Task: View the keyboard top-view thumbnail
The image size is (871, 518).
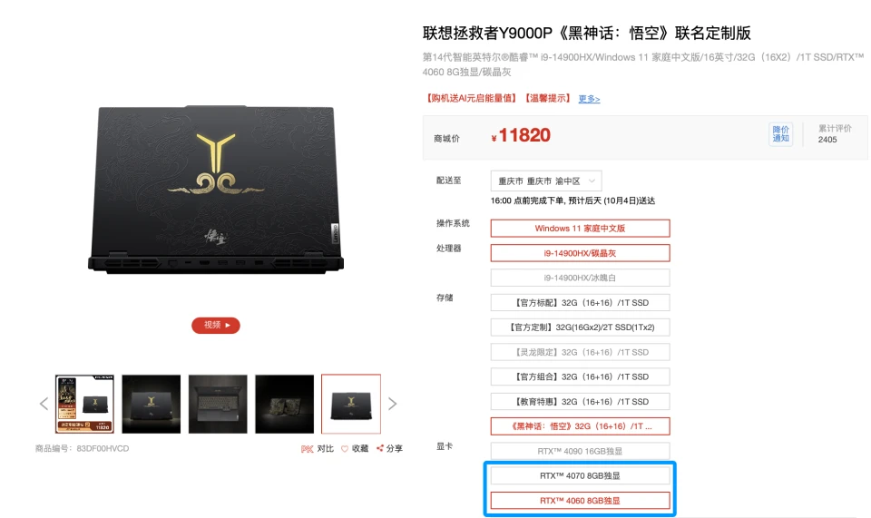Action: point(218,404)
